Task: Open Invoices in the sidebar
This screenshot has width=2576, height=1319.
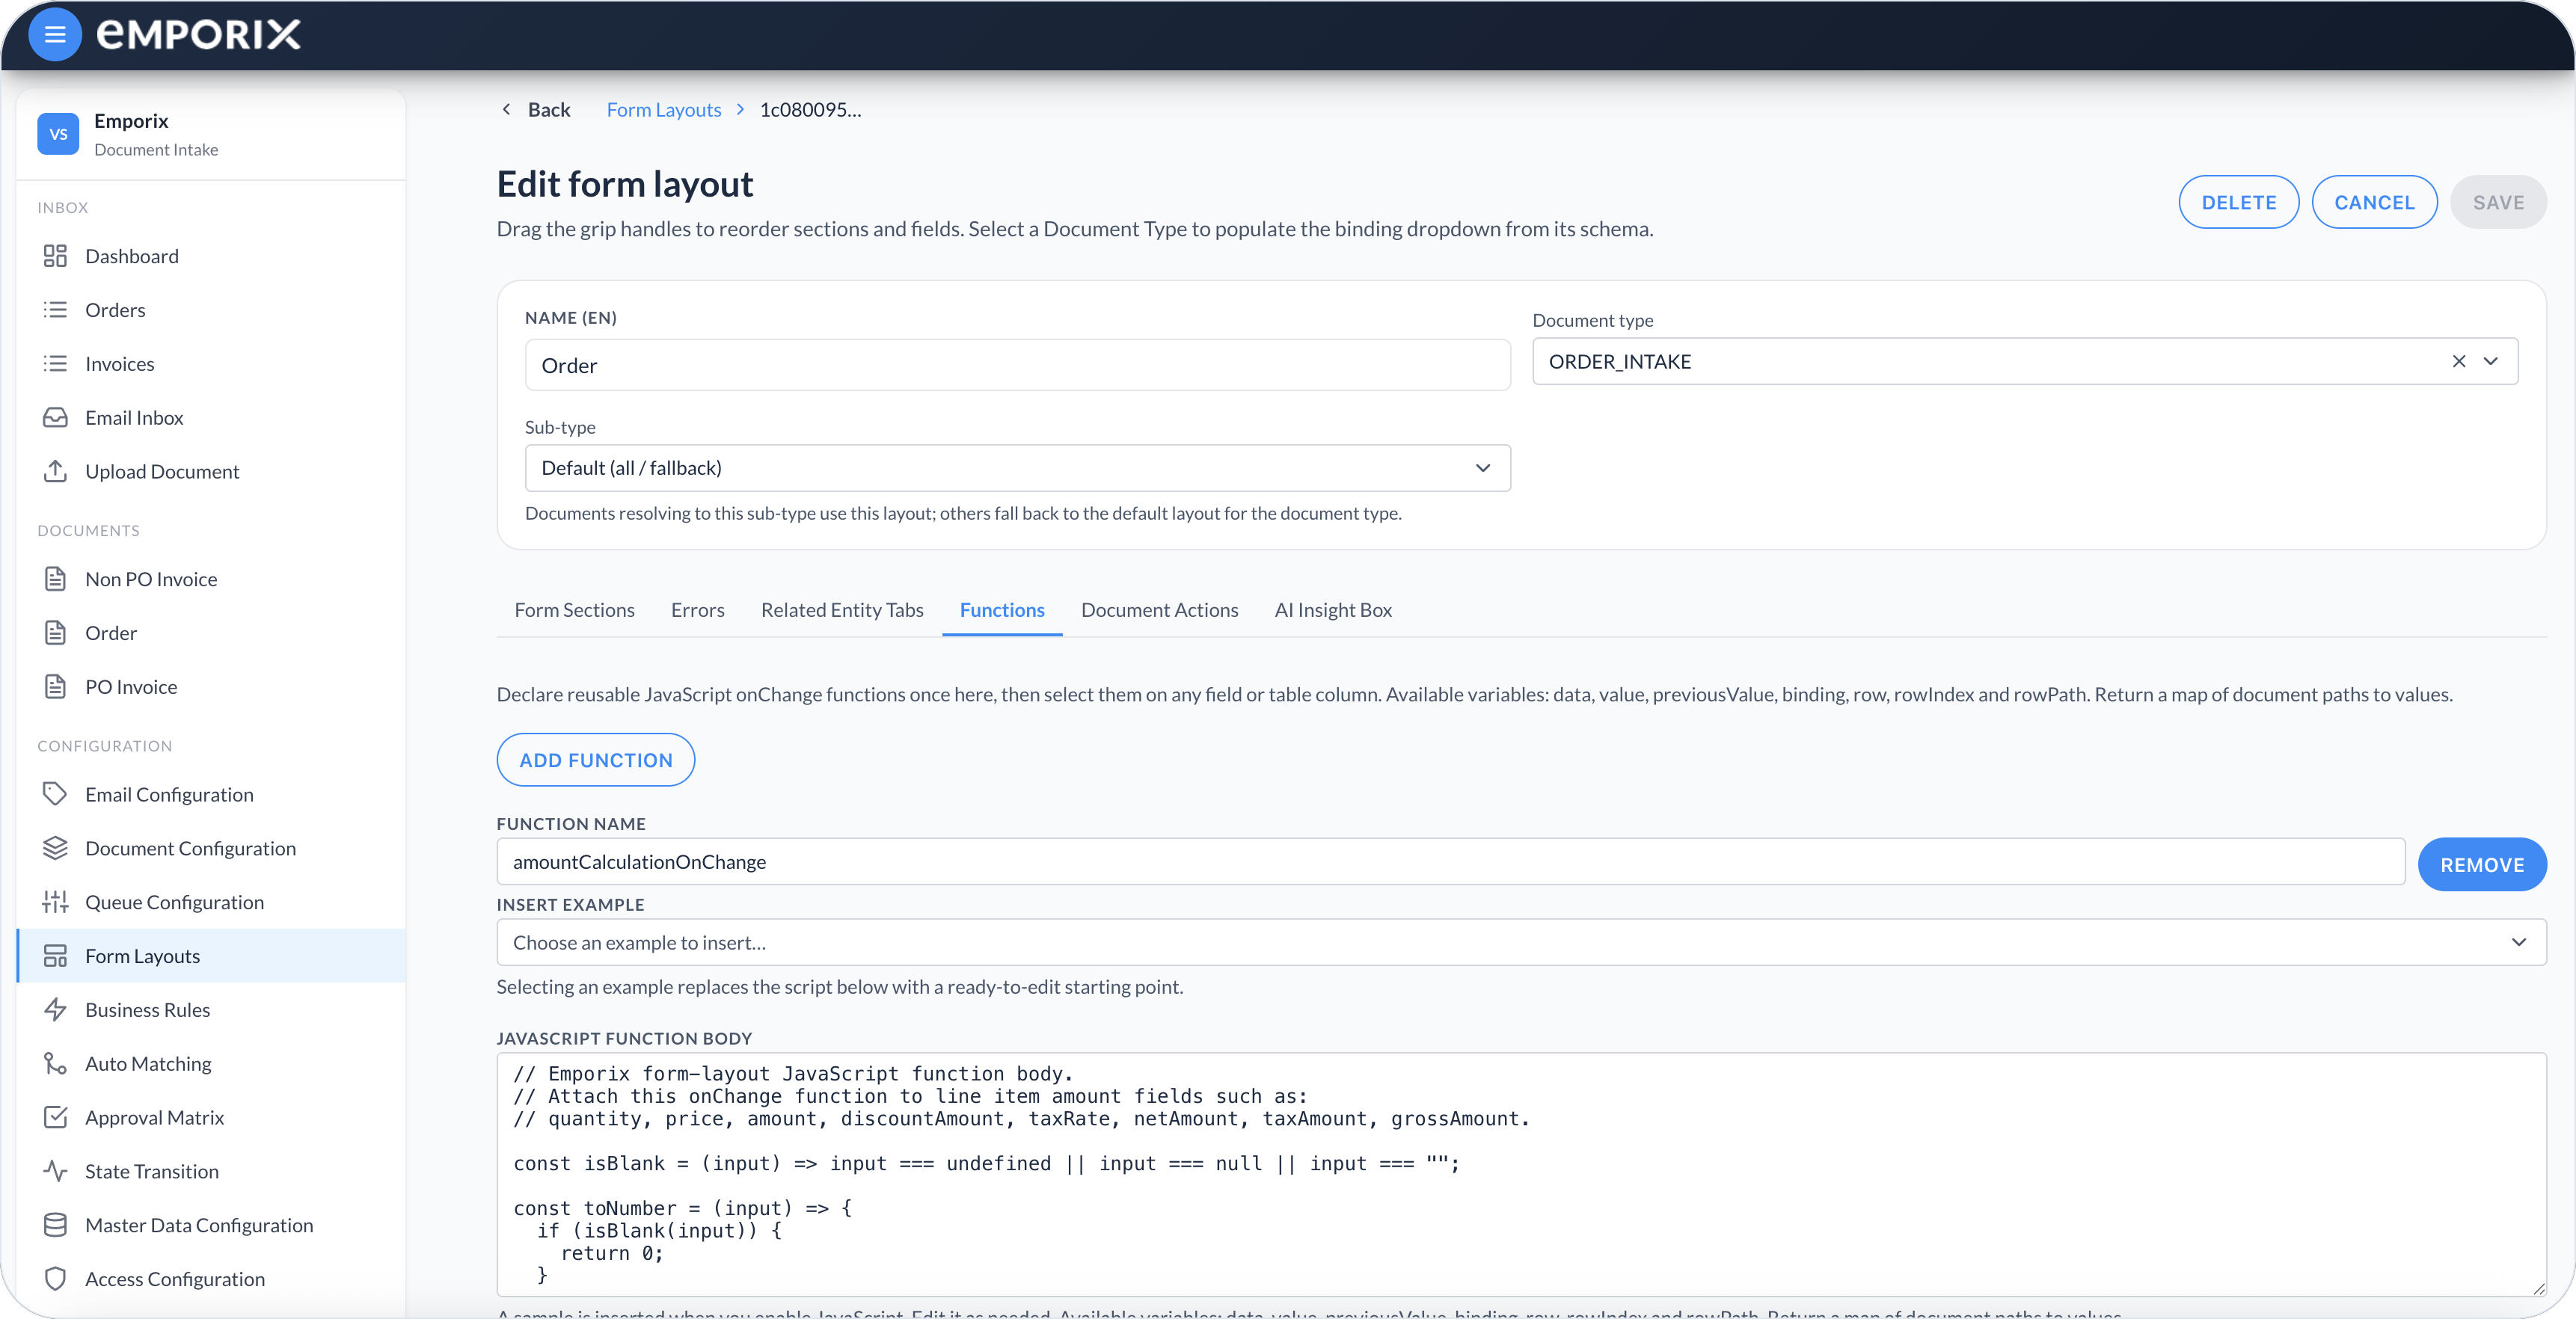Action: coord(210,364)
